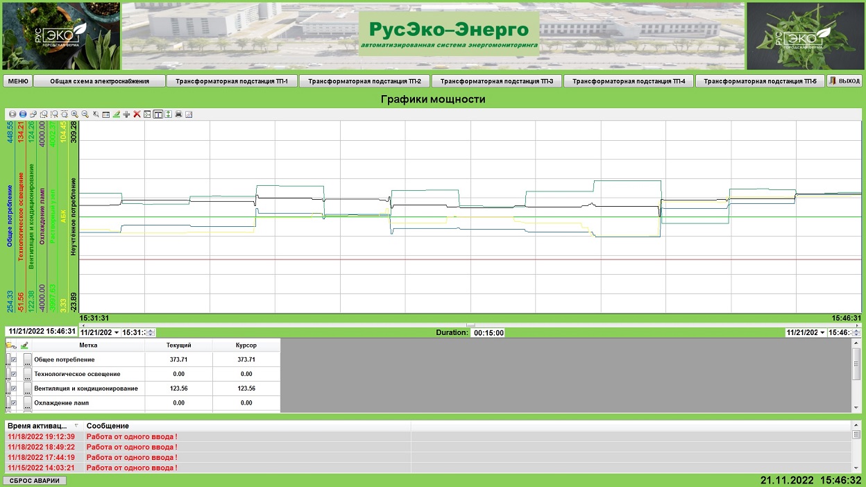Click the Метка column header in legend
The width and height of the screenshot is (866, 487).
tap(88, 345)
